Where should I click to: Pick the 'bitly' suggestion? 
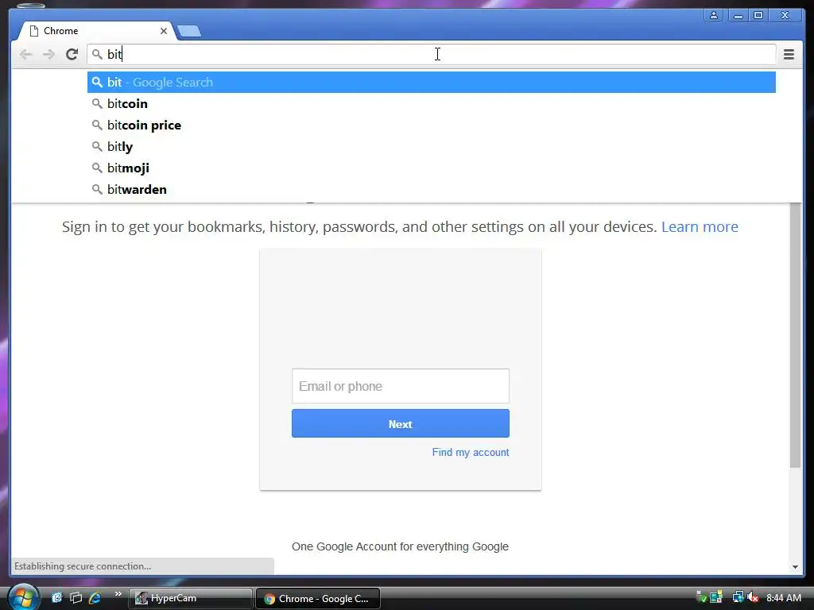click(x=432, y=147)
